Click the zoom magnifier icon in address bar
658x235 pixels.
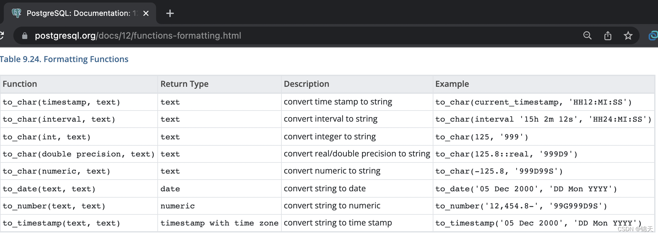(587, 35)
